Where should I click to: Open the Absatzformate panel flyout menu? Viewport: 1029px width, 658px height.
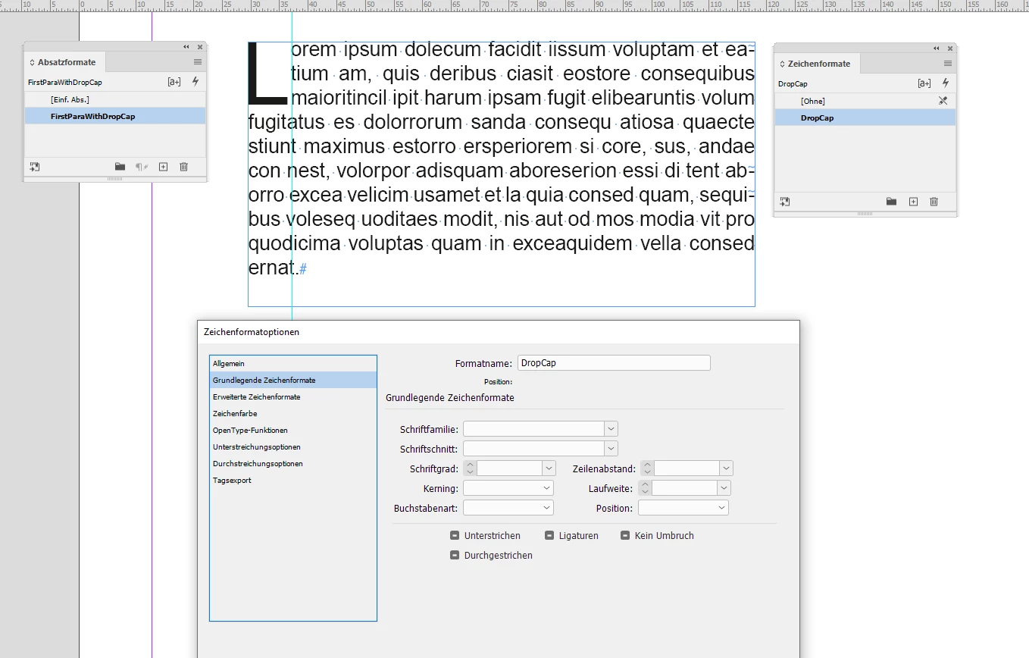[x=198, y=62]
